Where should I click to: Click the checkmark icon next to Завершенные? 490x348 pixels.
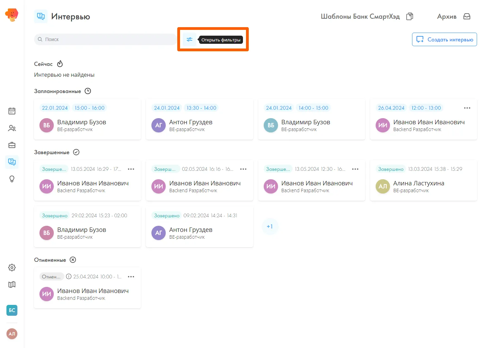tap(76, 152)
